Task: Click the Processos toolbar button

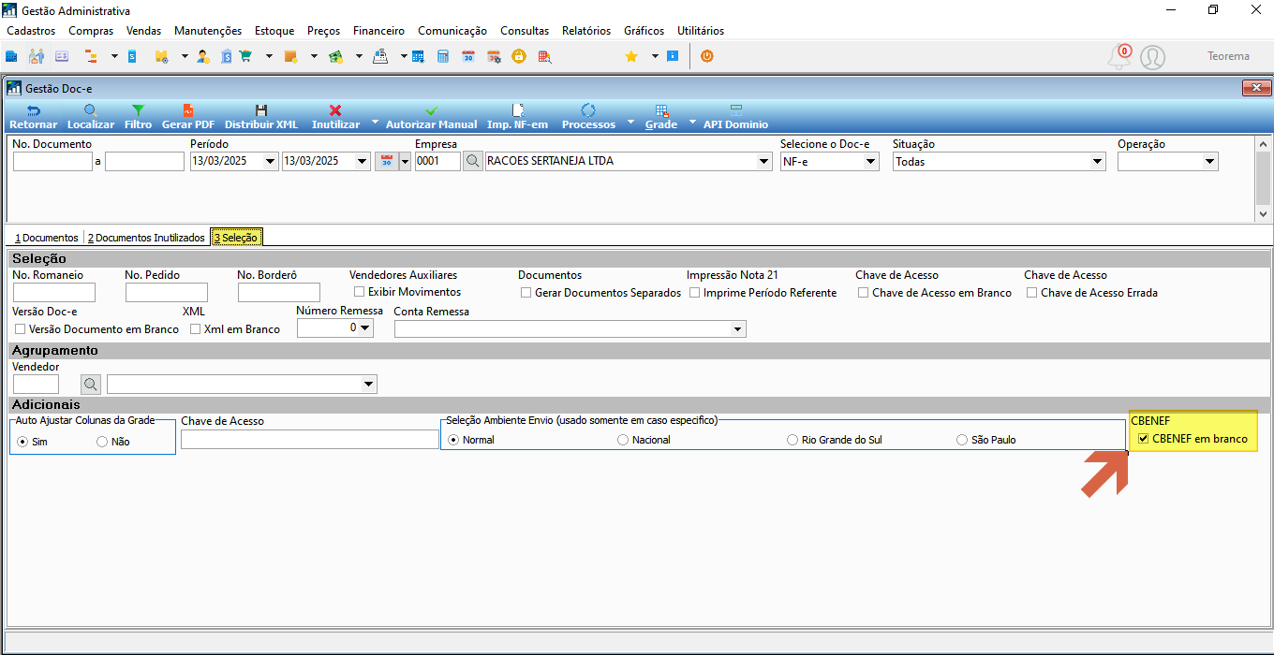Action: [588, 117]
